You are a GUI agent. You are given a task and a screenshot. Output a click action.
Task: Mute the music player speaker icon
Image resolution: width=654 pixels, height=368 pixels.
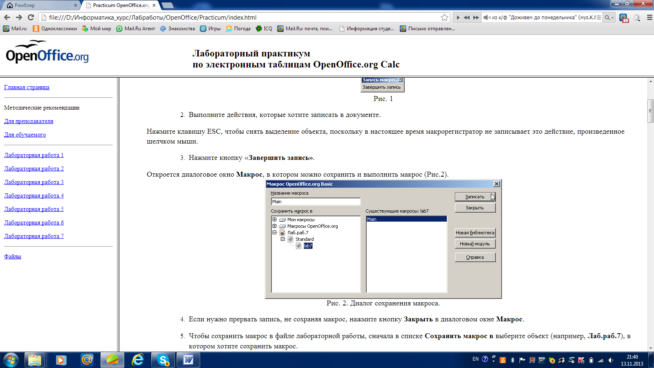(486, 18)
